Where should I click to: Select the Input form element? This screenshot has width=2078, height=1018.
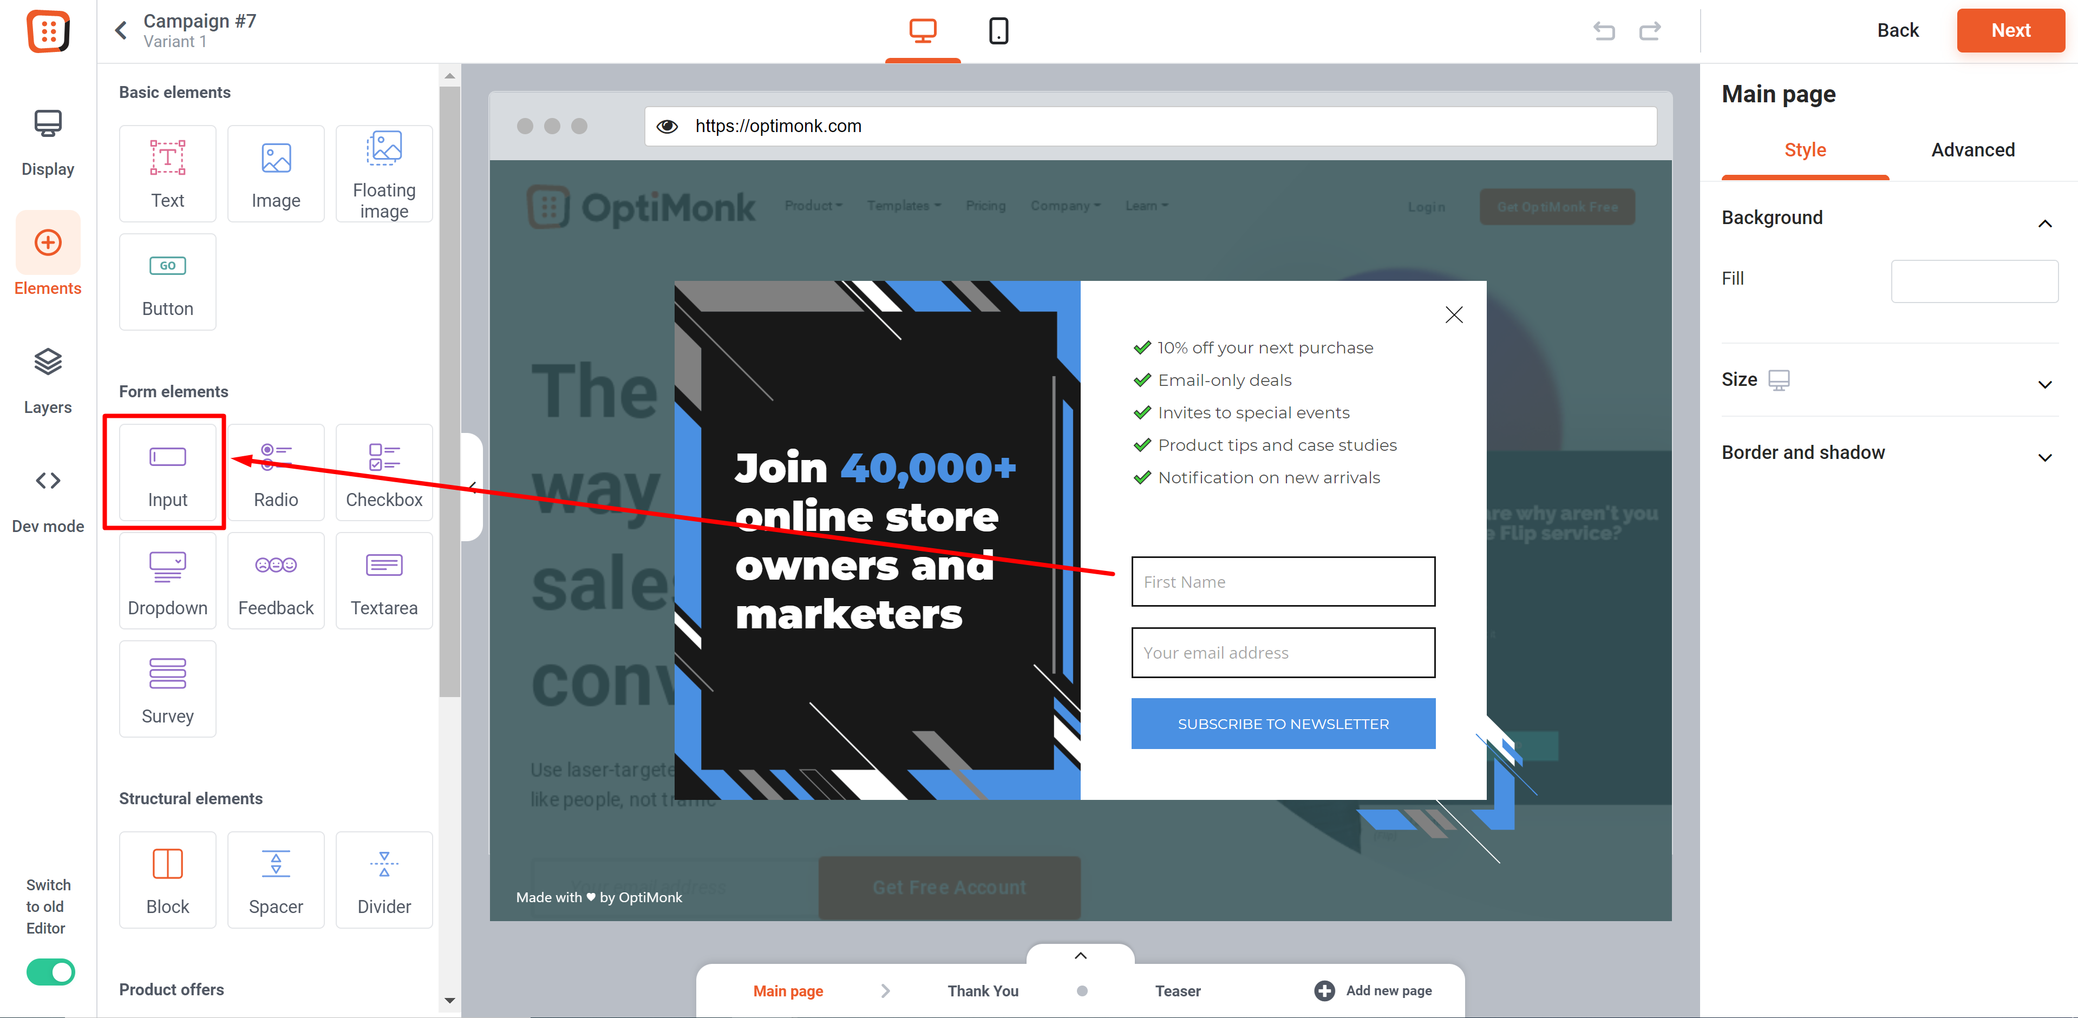pyautogui.click(x=167, y=472)
